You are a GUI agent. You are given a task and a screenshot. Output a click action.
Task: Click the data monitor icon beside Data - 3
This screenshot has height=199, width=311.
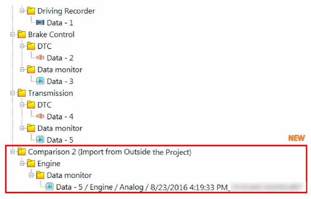[41, 81]
